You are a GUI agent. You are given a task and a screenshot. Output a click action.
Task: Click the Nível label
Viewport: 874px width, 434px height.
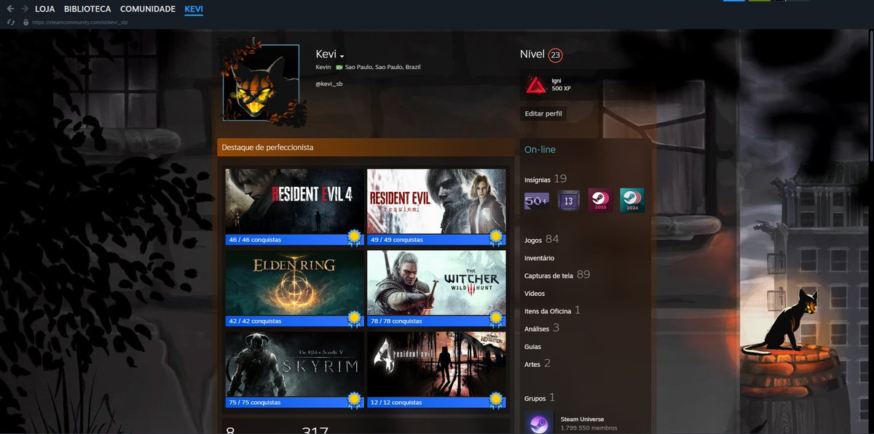532,55
